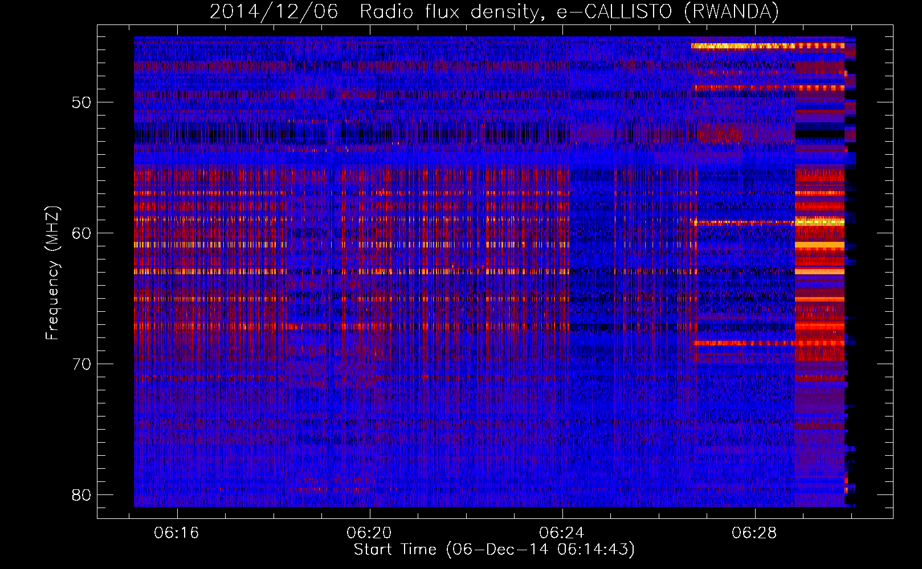Click the 50 frequency tick label
Viewport: 922px width, 569px height.
[81, 103]
